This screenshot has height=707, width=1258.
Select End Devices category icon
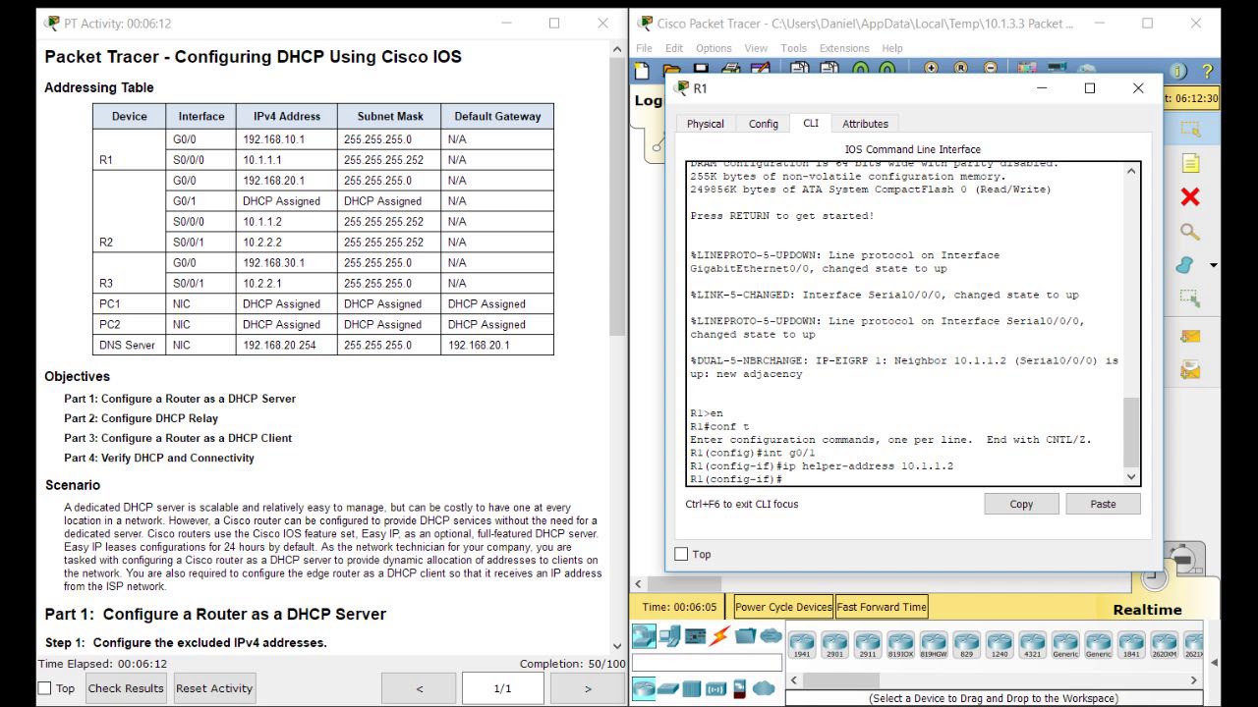pos(670,636)
